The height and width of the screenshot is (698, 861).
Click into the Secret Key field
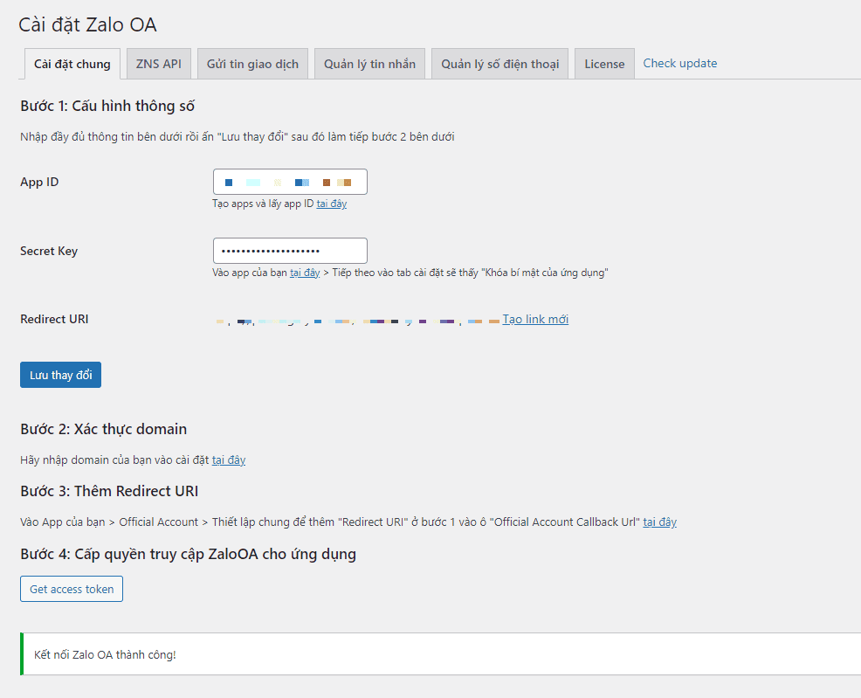tap(290, 251)
